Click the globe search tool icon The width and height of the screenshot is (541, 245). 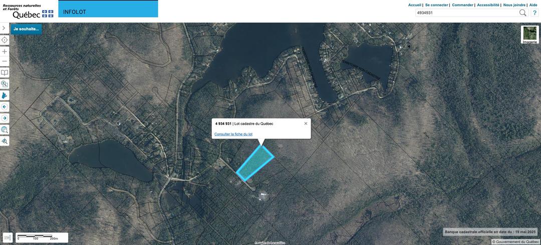(x=5, y=130)
